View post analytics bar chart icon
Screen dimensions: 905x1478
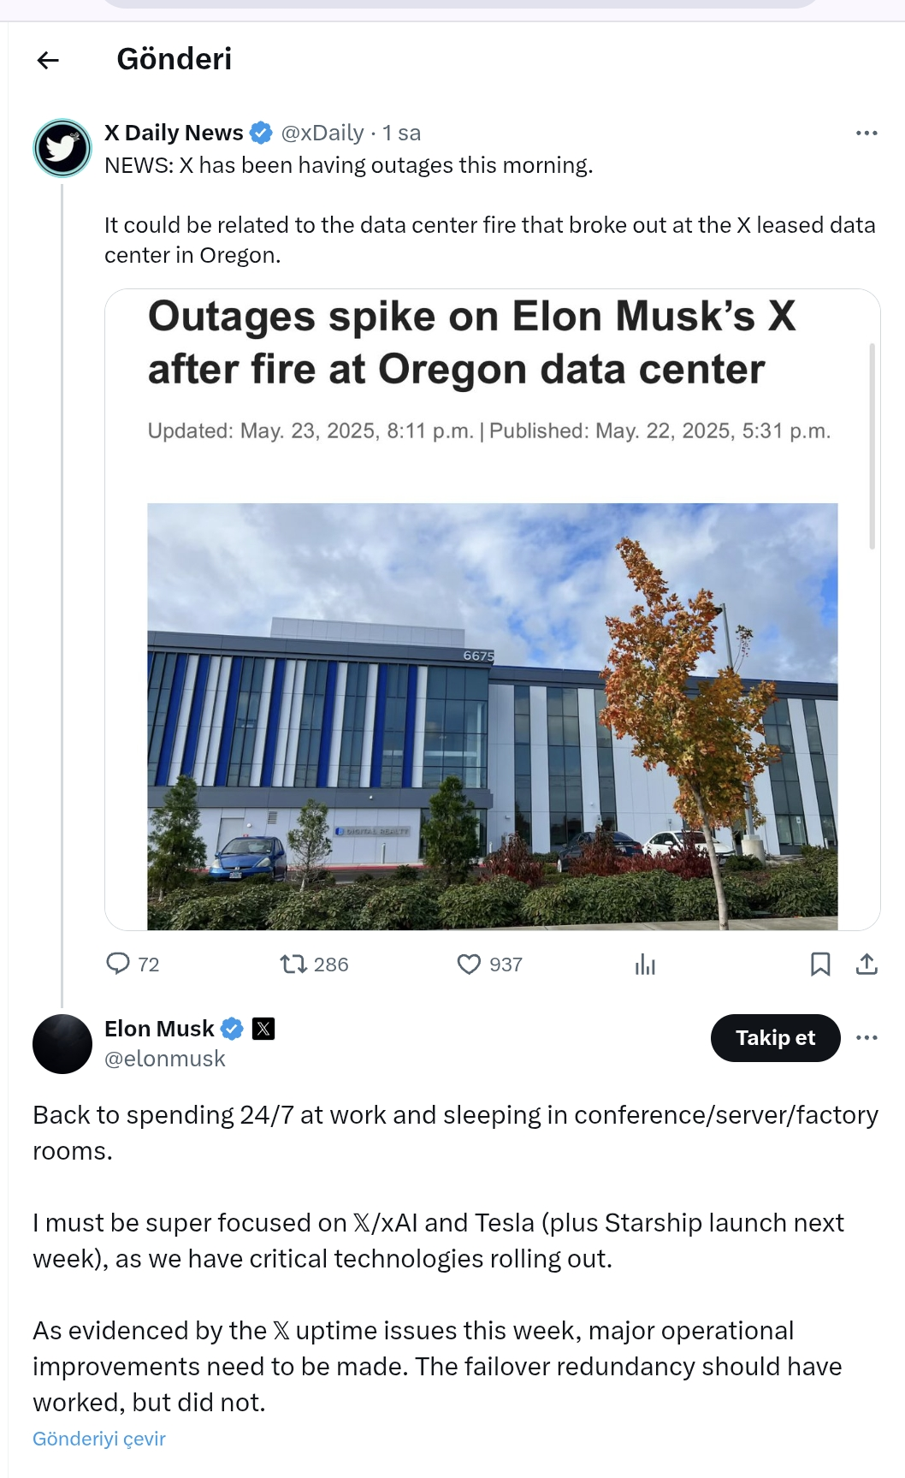coord(645,965)
